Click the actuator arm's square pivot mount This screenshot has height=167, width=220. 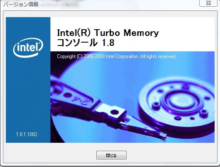(x=112, y=111)
